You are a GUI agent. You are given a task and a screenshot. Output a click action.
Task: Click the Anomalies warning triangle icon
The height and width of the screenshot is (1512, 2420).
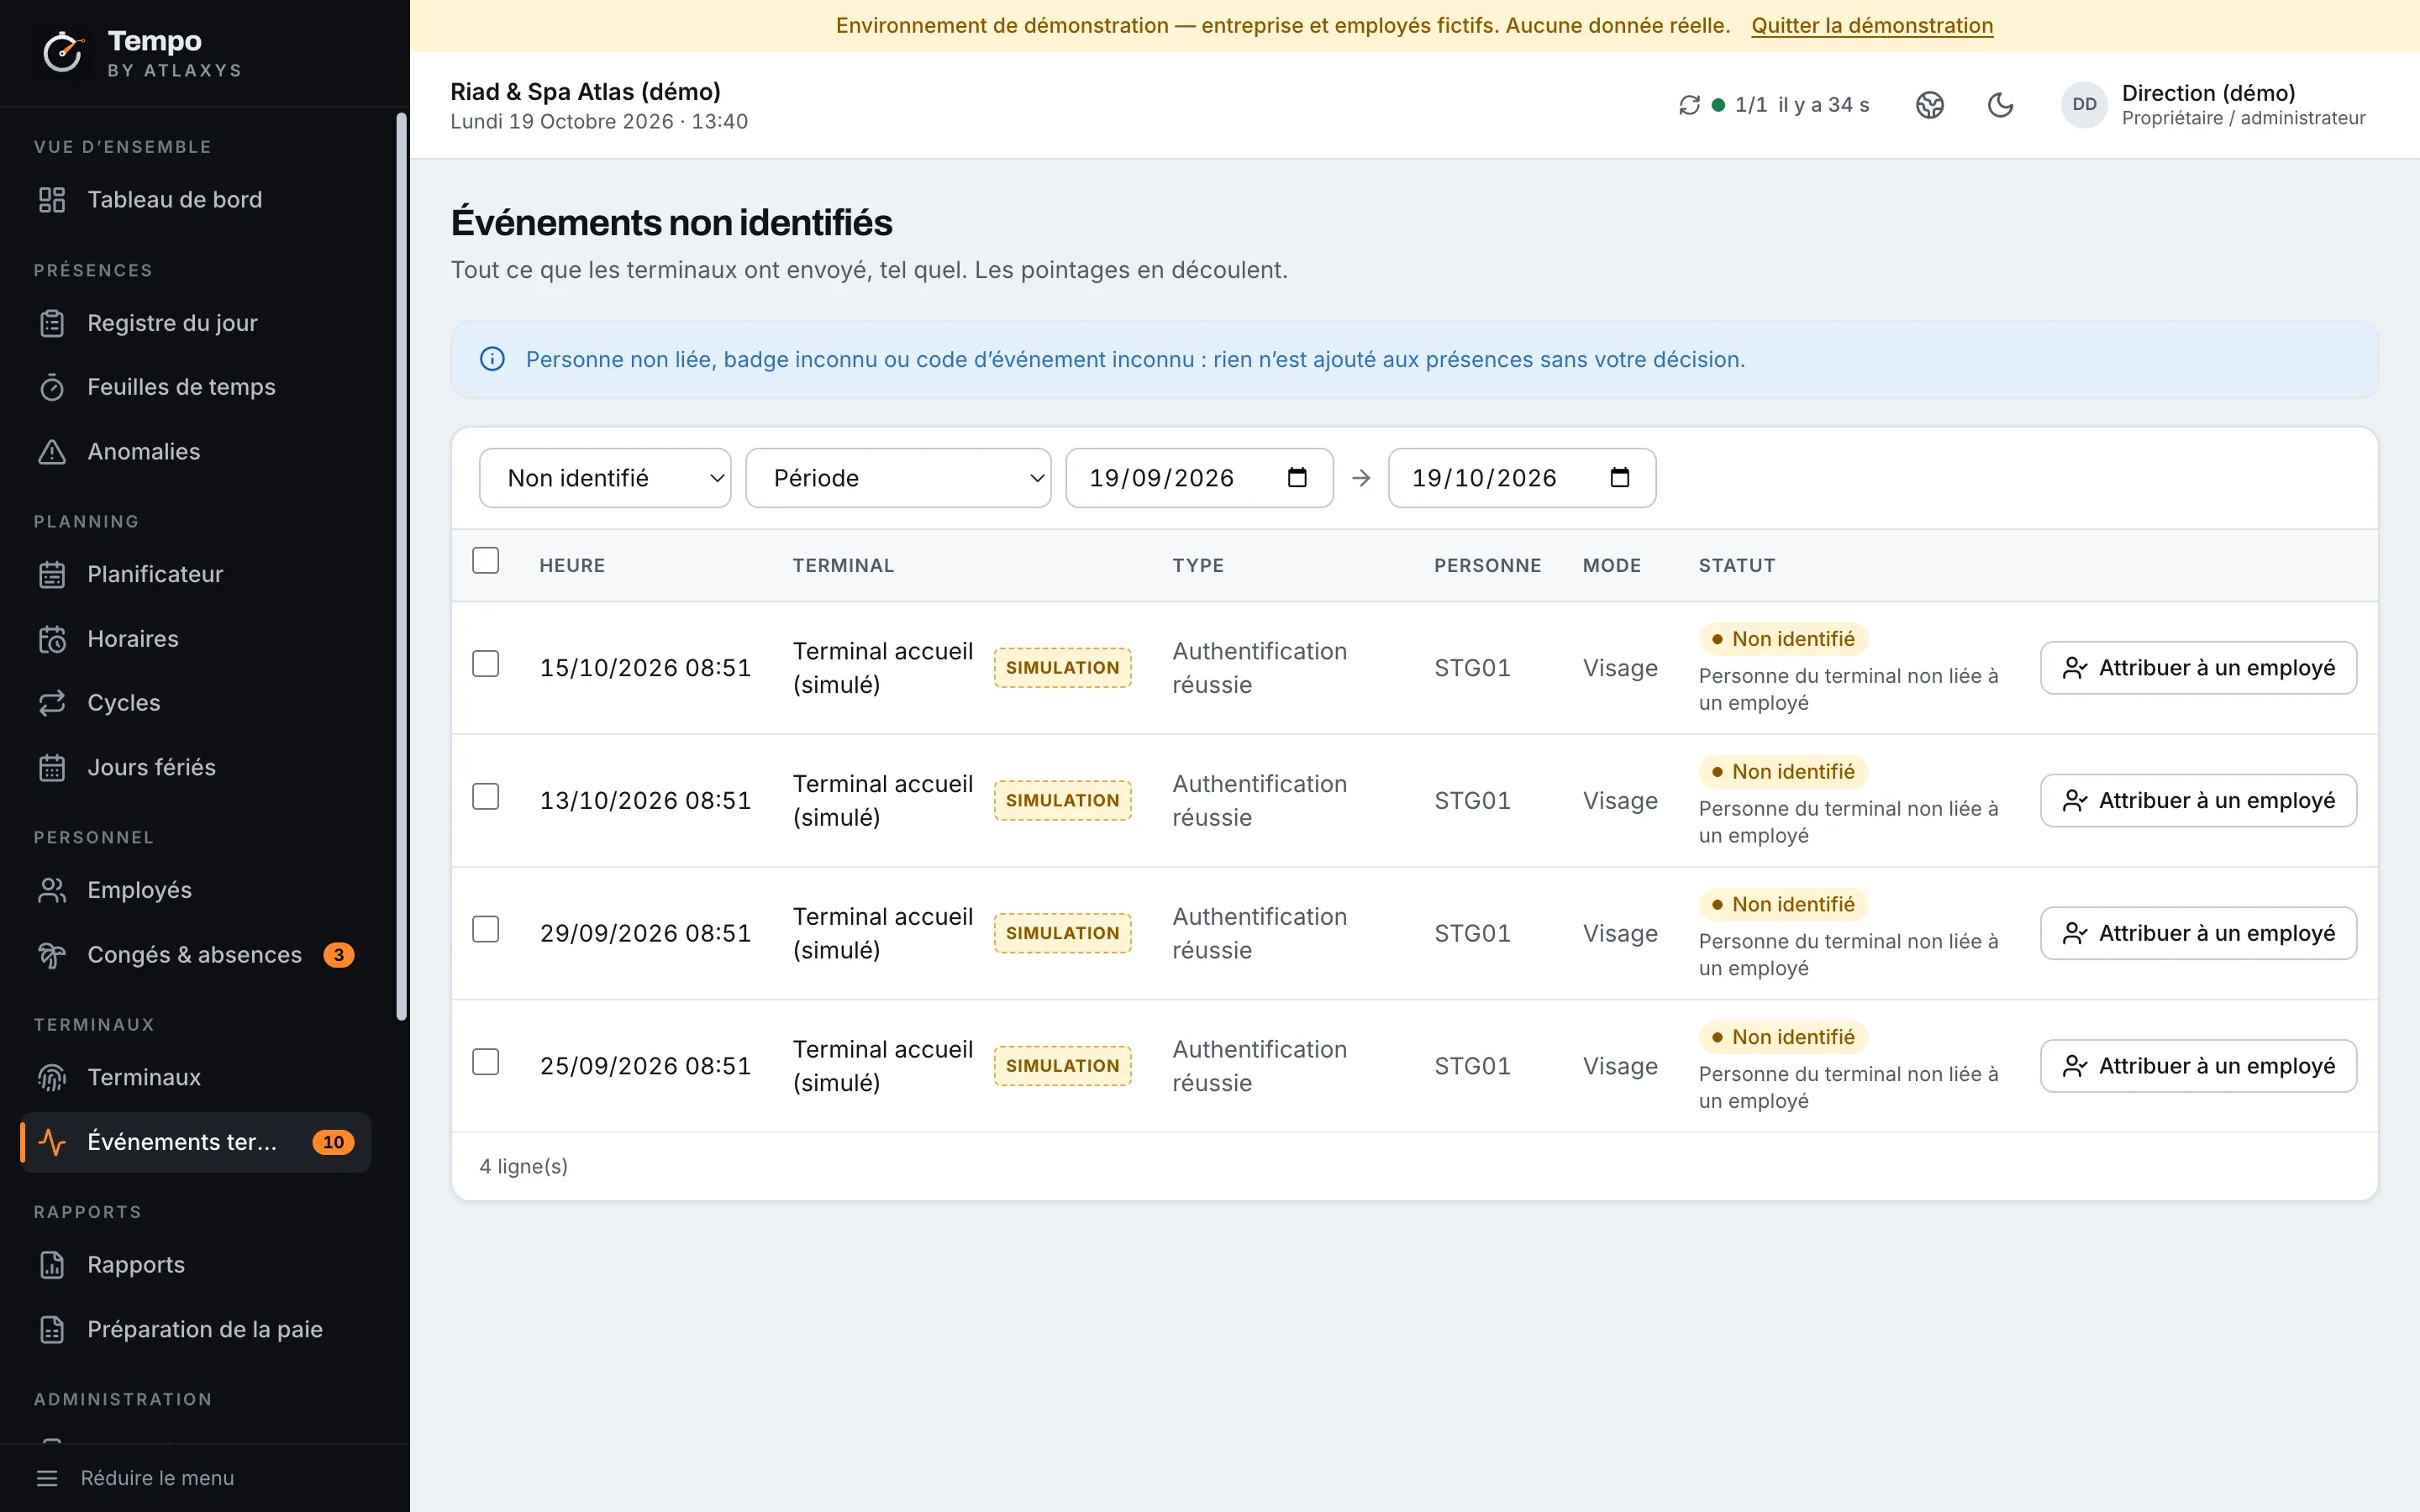52,452
